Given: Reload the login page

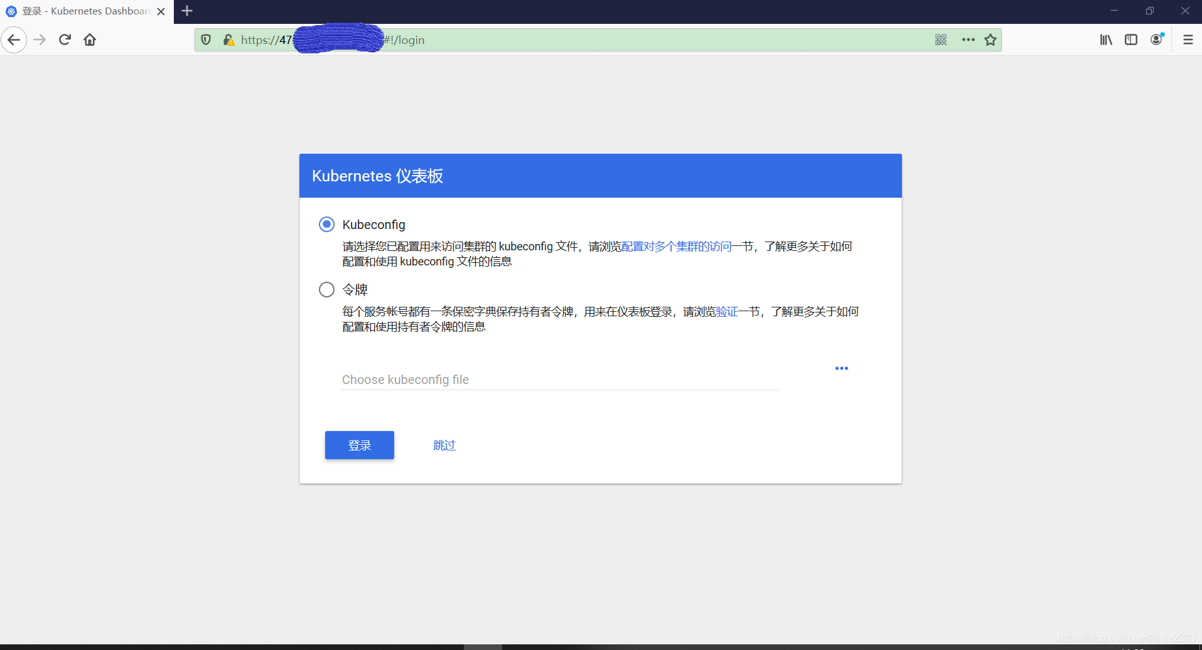Looking at the screenshot, I should 65,40.
